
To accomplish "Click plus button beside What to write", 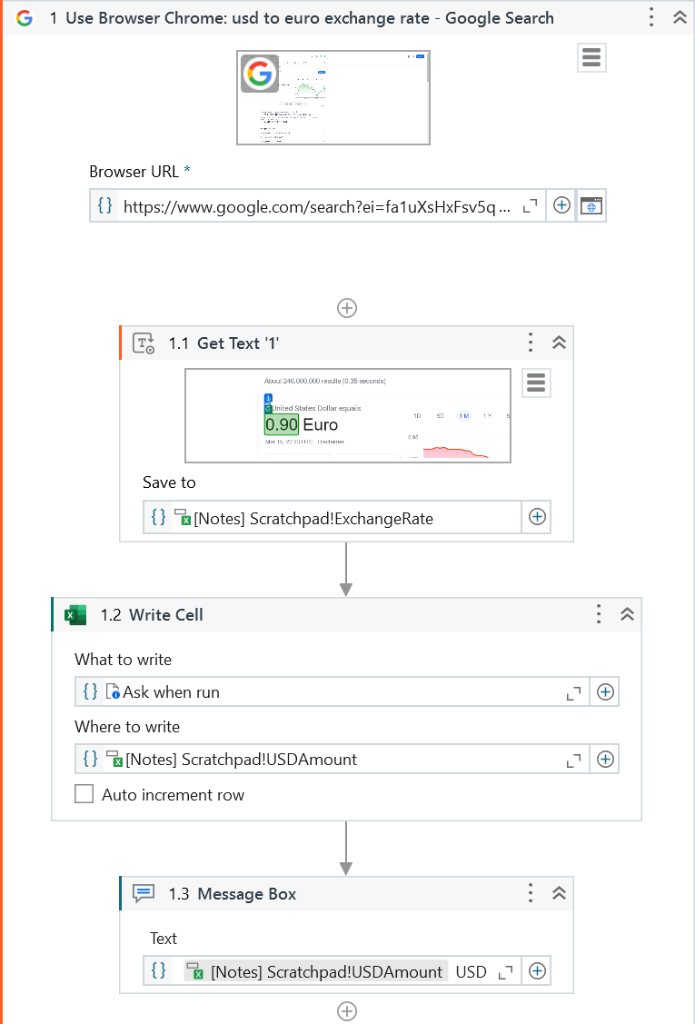I will click(x=605, y=692).
